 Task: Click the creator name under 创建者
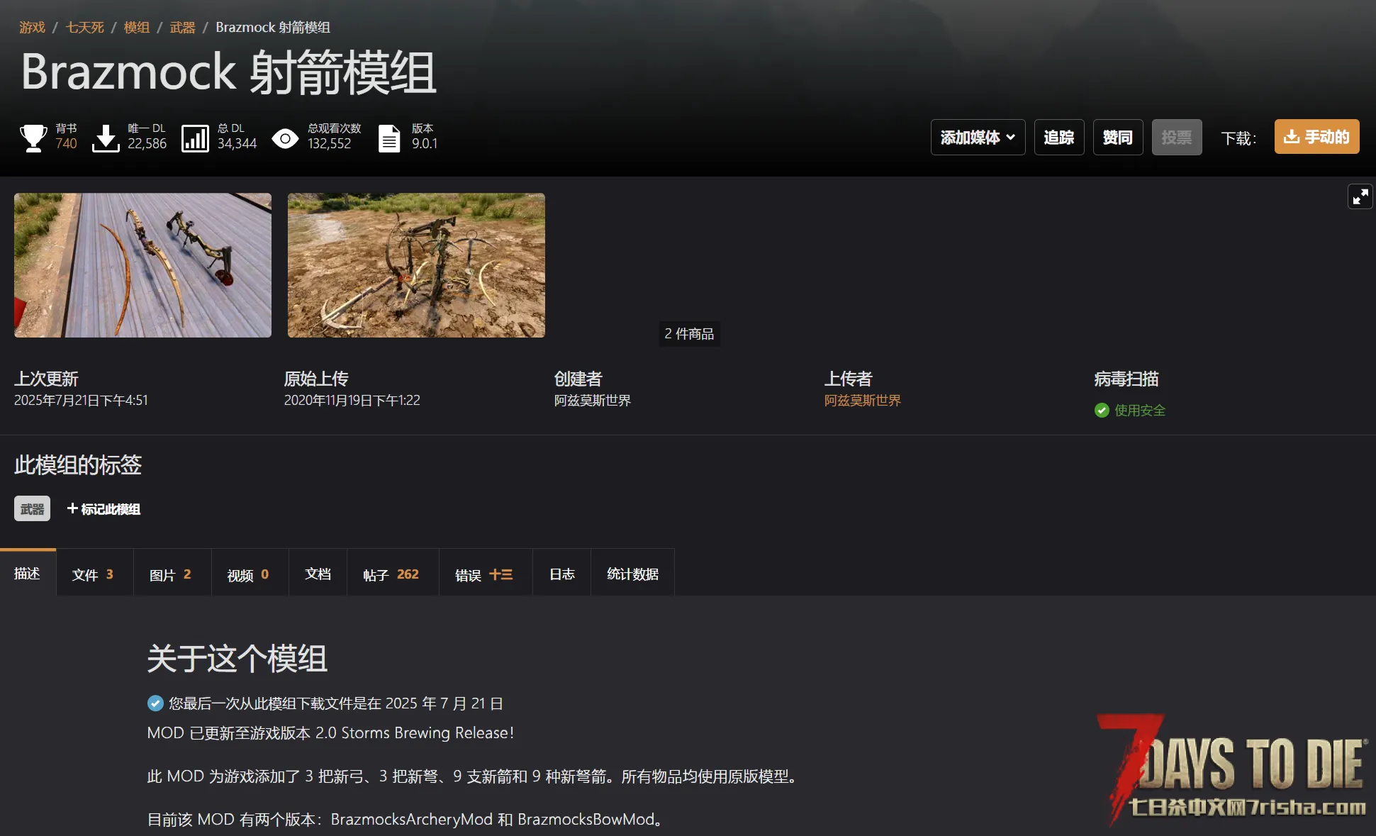[592, 401]
